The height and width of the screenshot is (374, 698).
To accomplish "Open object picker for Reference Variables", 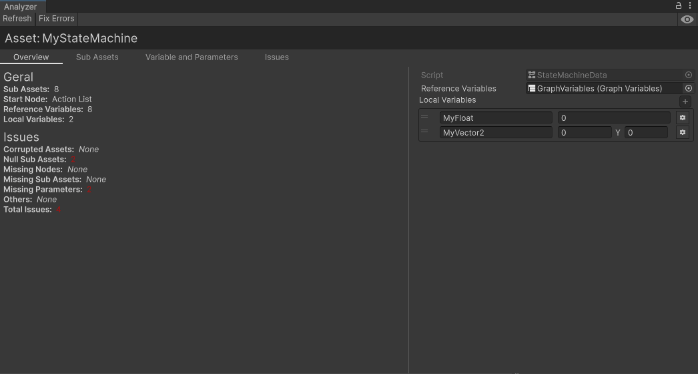I will point(689,88).
